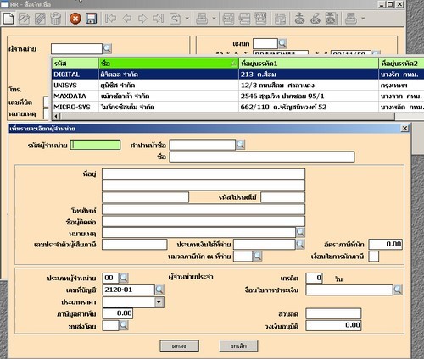
Task: Click the green รหัสผู้จำหน่าย input field
Action: tap(95, 145)
